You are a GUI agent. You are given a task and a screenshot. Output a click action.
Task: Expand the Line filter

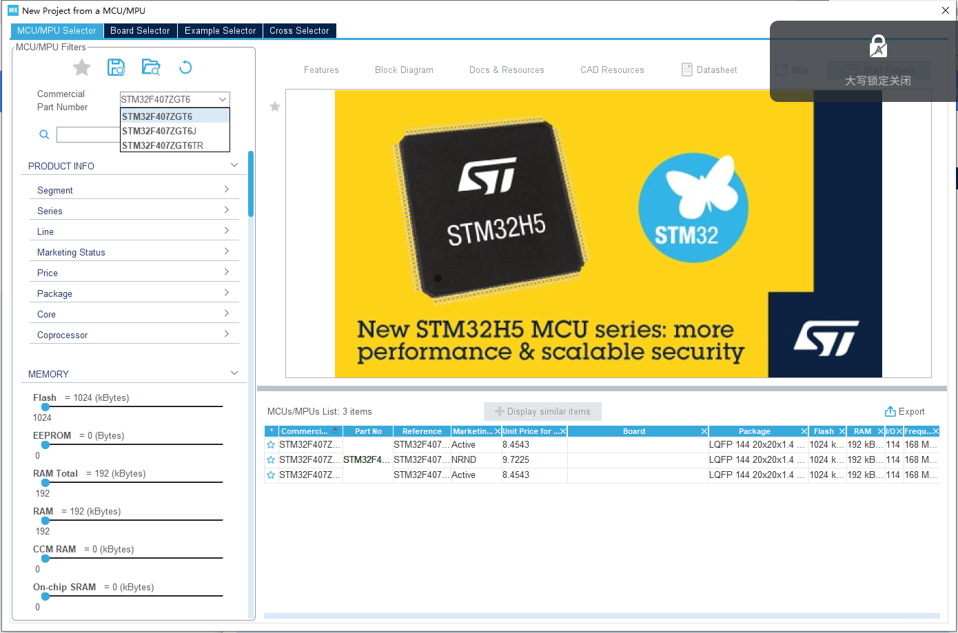click(134, 231)
